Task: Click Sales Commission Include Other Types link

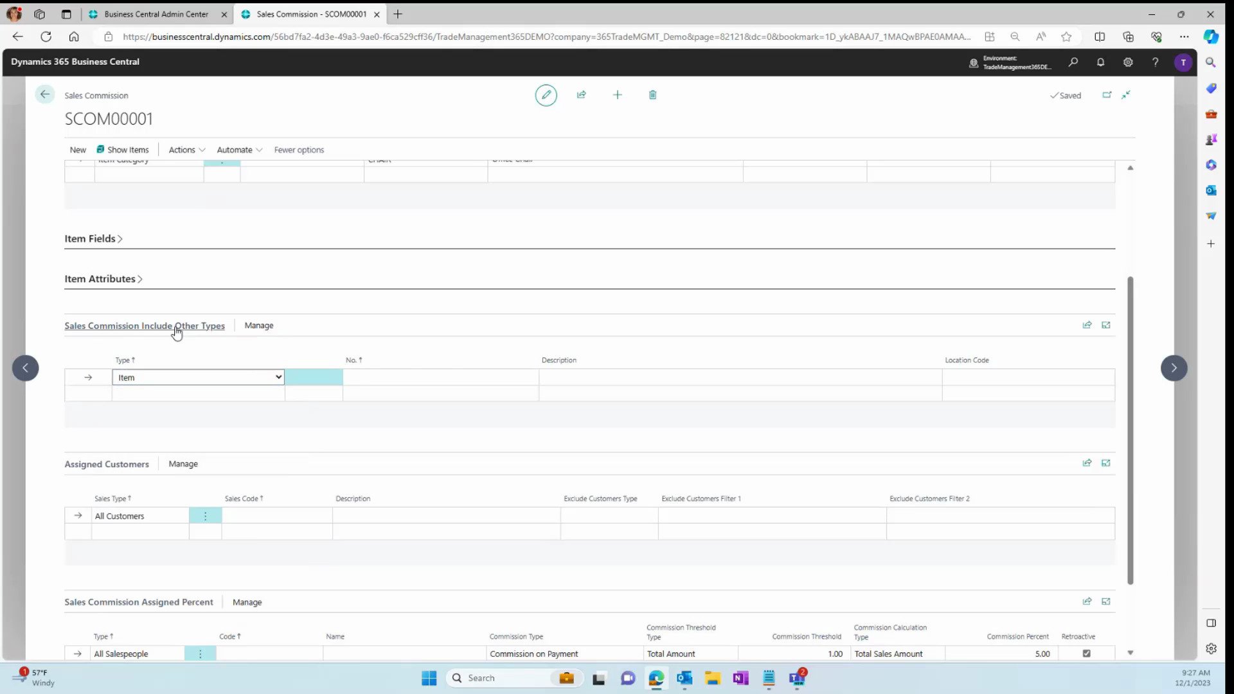Action: (144, 326)
